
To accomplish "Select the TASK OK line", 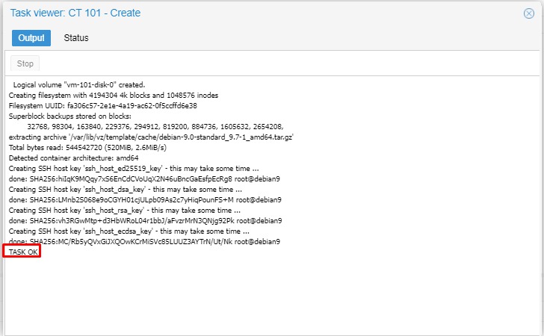I will pyautogui.click(x=23, y=252).
